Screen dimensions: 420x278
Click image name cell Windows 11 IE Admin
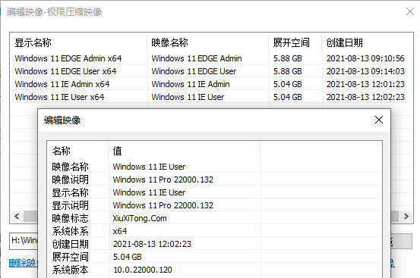coord(191,84)
